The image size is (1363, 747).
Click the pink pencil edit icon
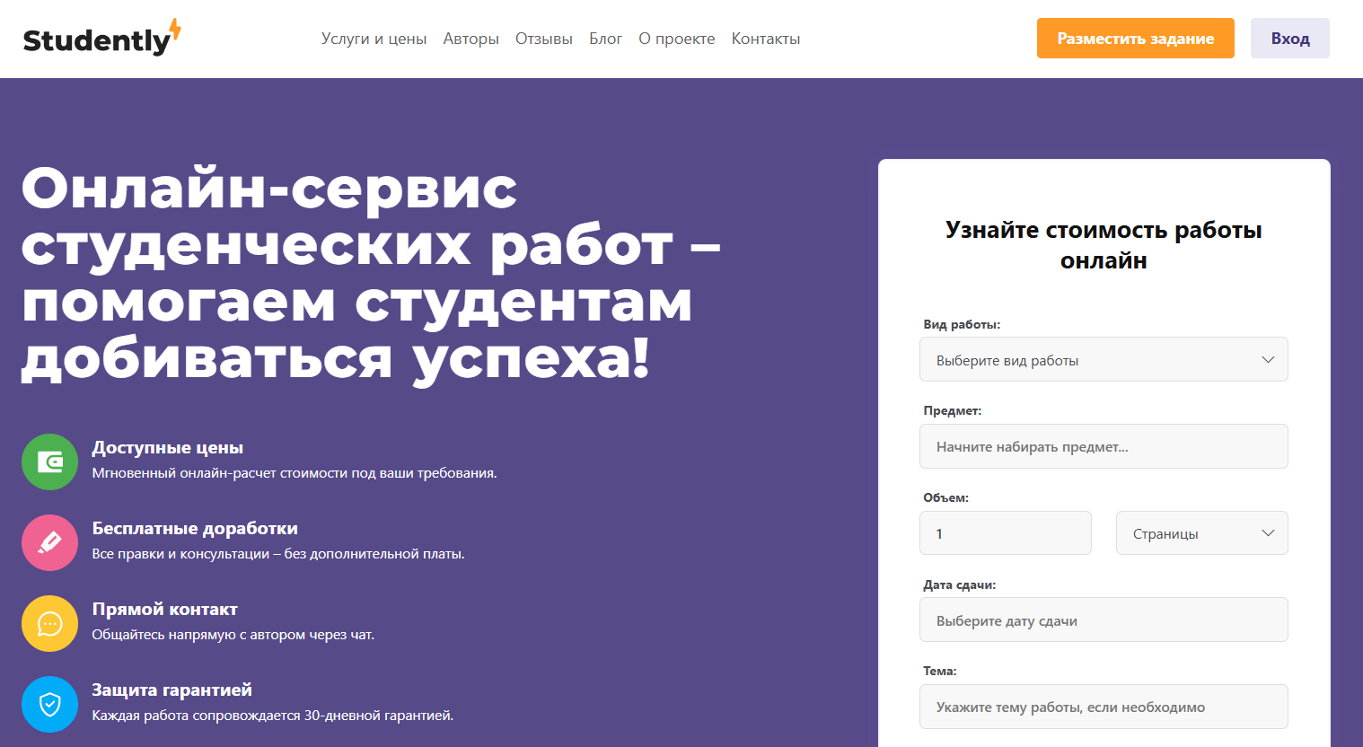[50, 543]
